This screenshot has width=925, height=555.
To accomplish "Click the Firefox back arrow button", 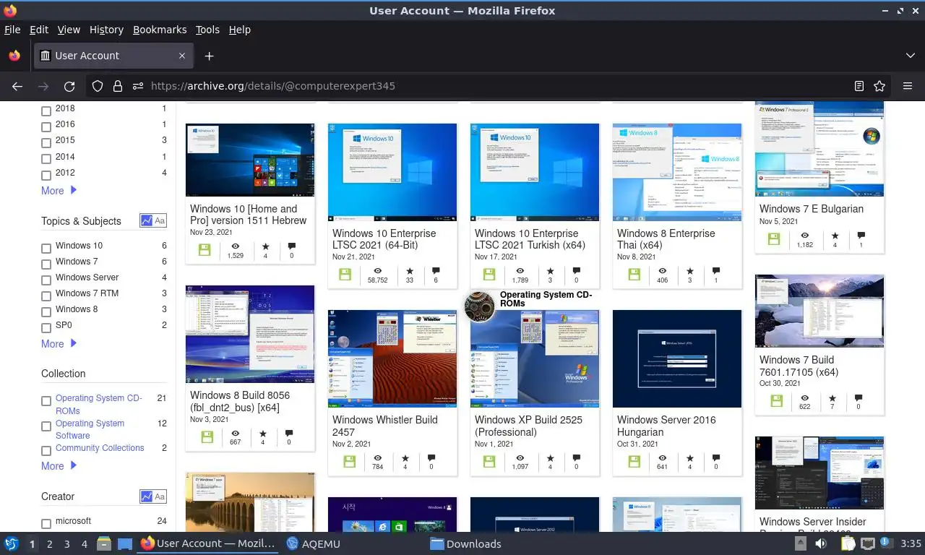I will click(17, 86).
